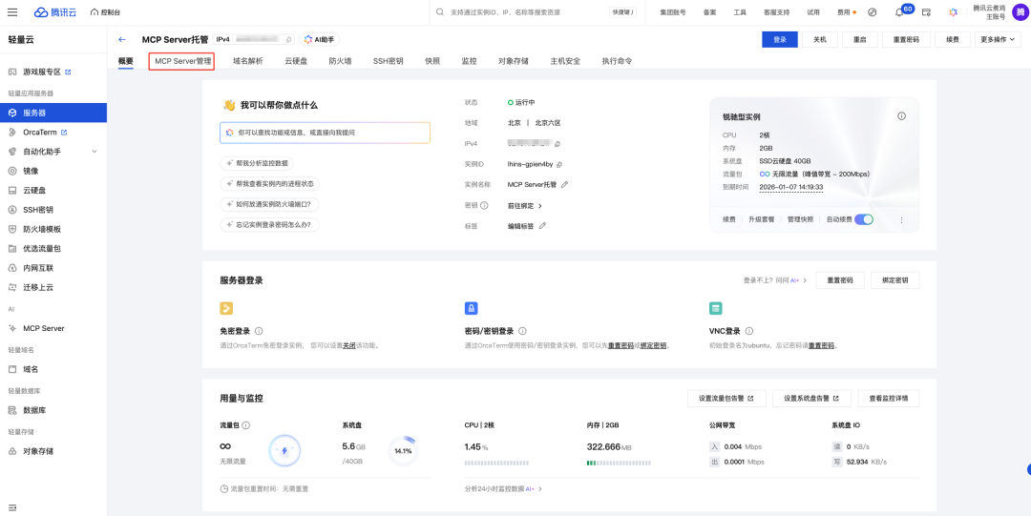Select 如何放通实例防火墙端口 suggestion
The height and width of the screenshot is (516, 1031).
pos(269,204)
